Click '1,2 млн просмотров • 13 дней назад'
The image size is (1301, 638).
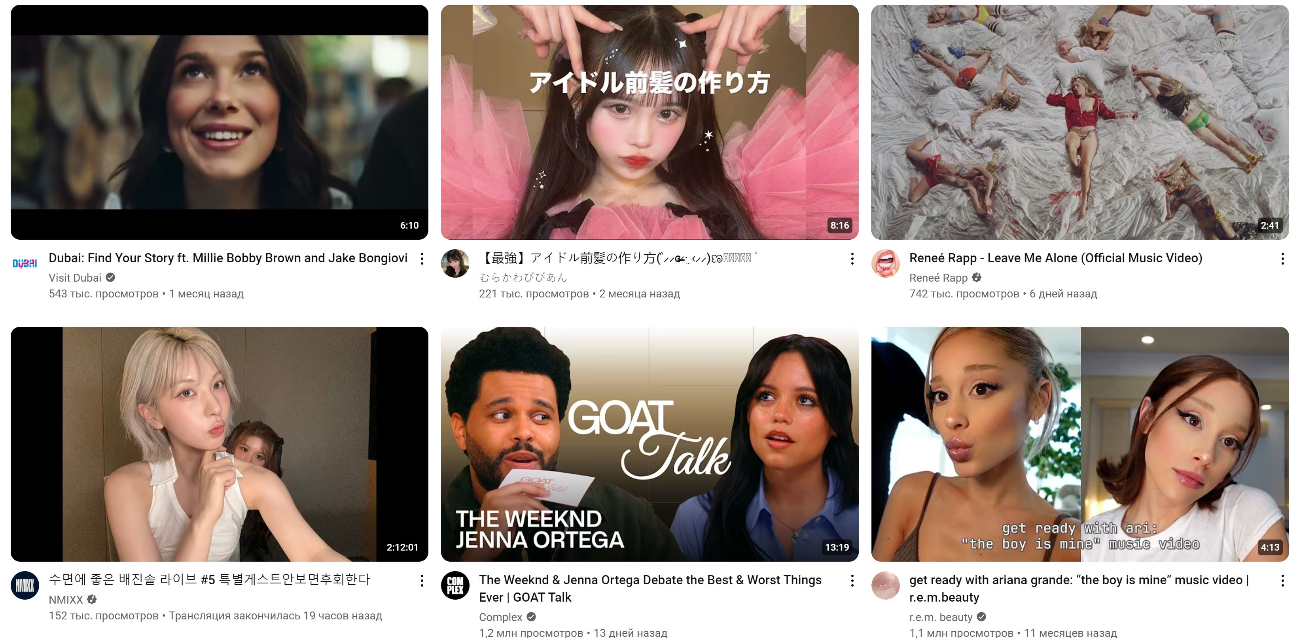(573, 632)
